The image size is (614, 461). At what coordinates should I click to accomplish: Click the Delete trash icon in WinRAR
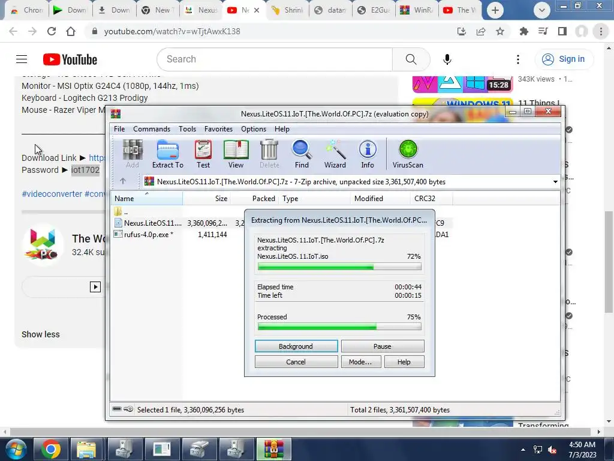click(x=269, y=154)
